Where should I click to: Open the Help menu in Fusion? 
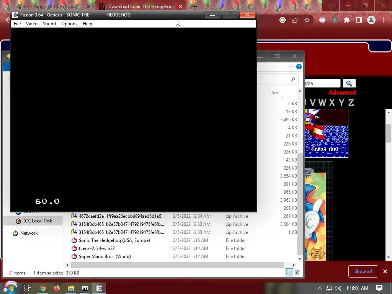click(87, 24)
